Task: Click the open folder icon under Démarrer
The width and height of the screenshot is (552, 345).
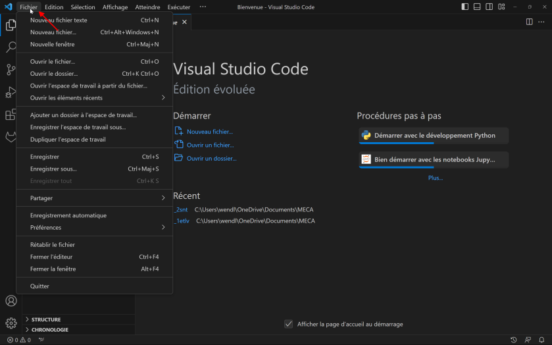Action: pos(179,158)
